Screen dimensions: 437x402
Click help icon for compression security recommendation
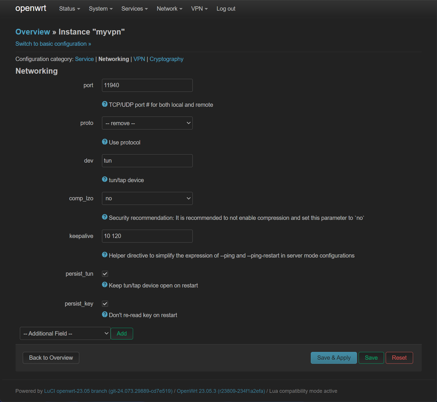pos(105,217)
